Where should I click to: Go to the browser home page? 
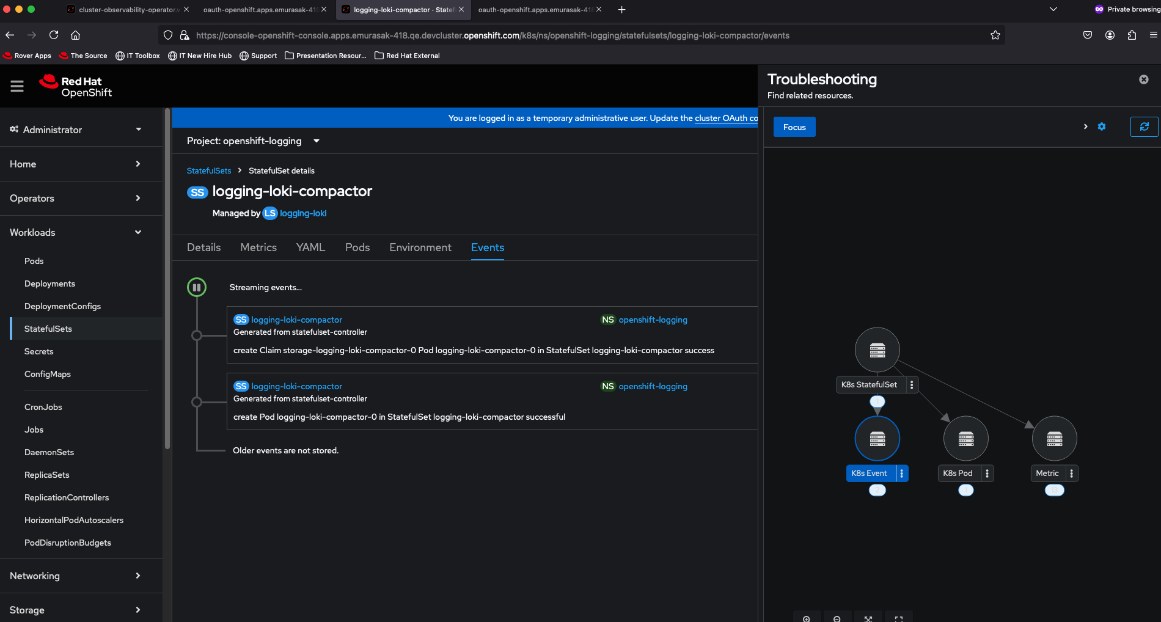[x=76, y=35]
